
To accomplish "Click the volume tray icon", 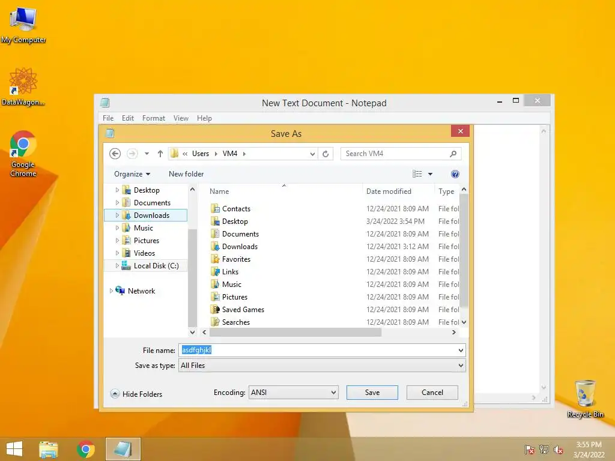I will coord(558,449).
